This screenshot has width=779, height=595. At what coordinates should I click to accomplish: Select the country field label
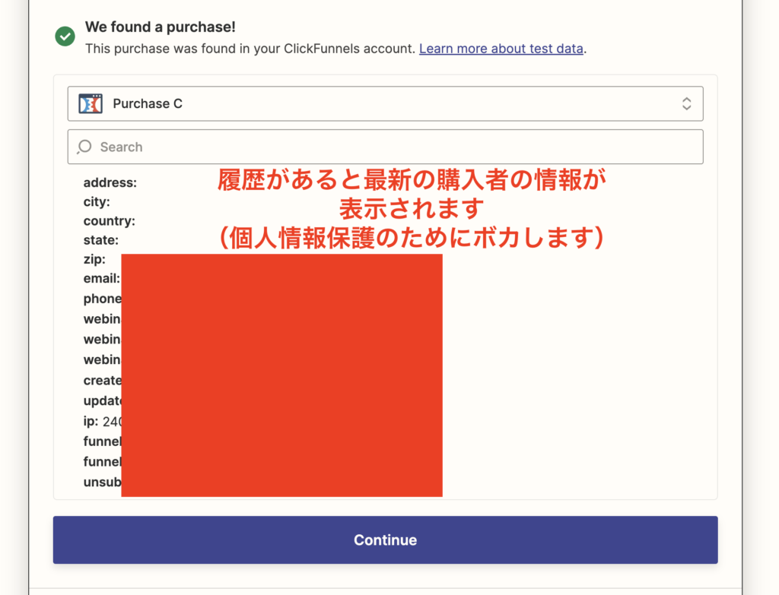[x=109, y=221]
